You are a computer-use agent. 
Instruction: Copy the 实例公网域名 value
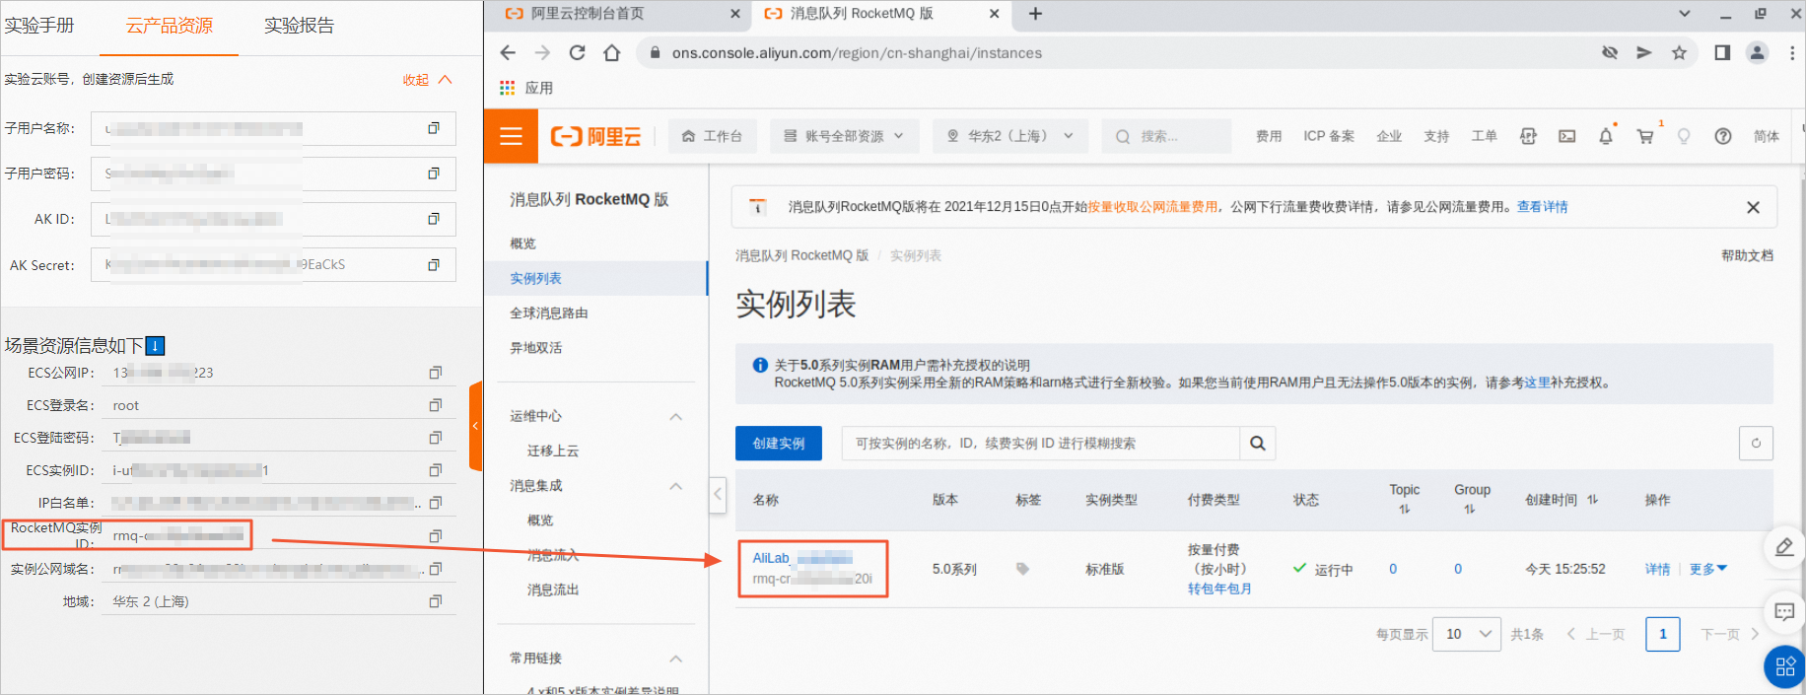[435, 569]
